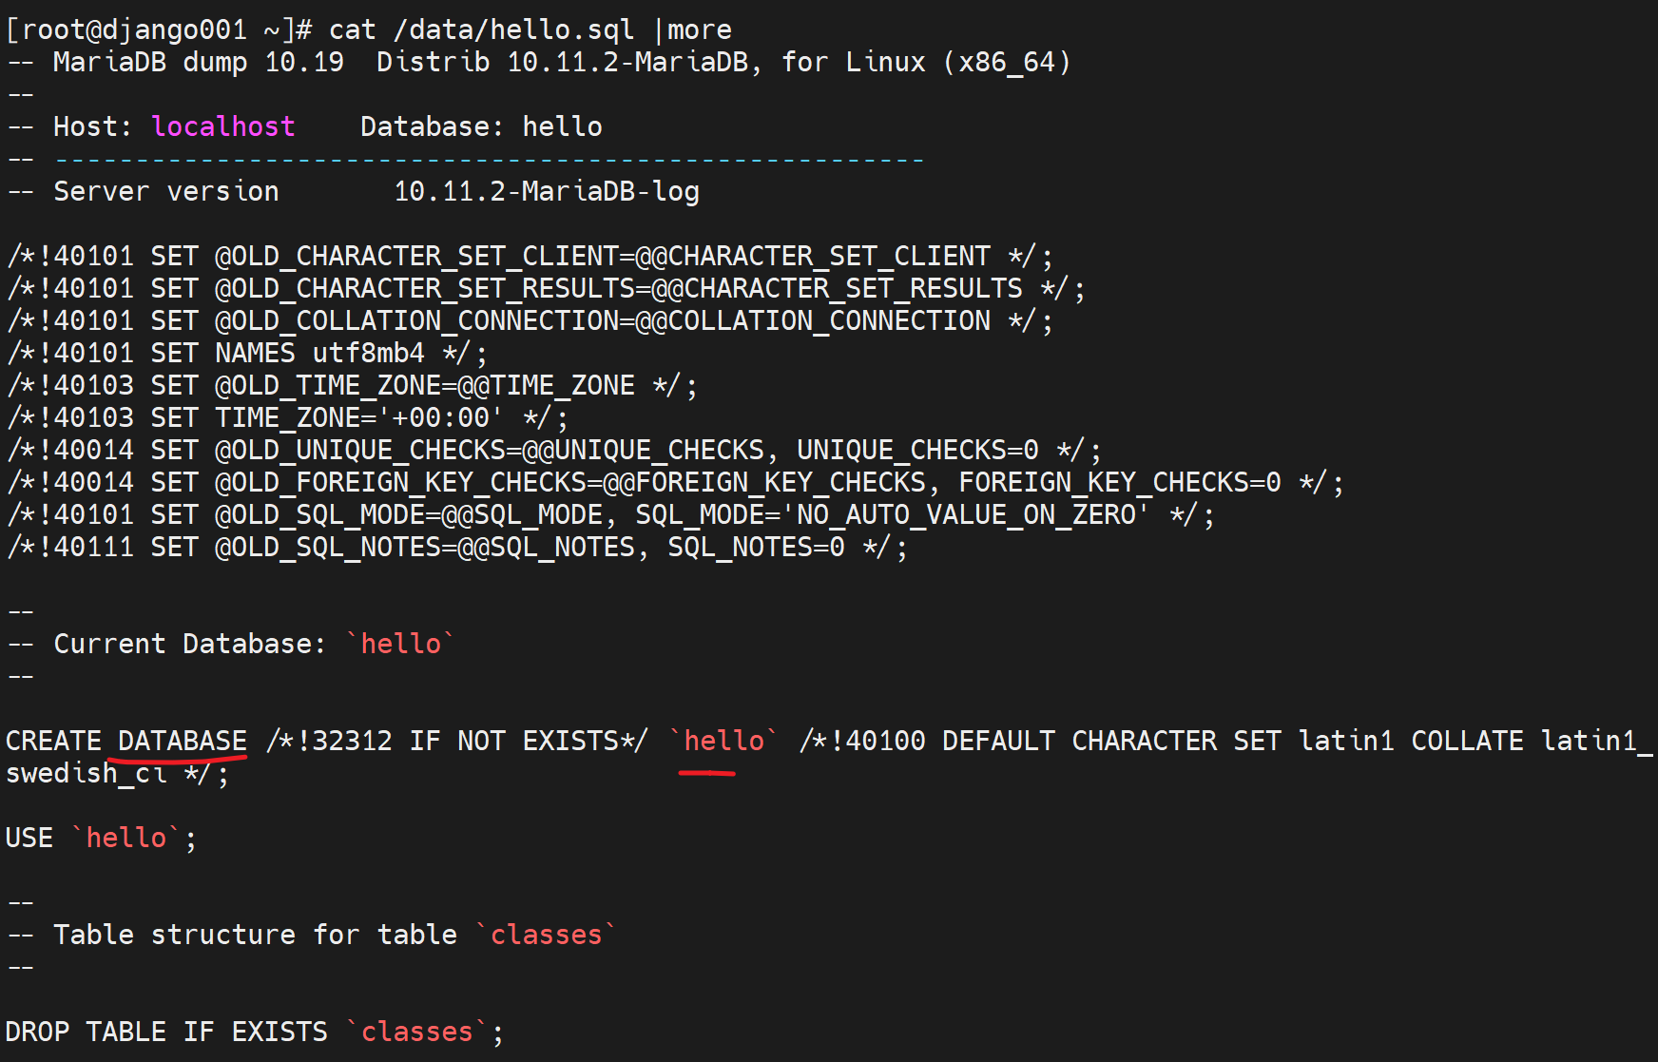Screen dimensions: 1658x1062
Task: Click the blue dashed separator line
Action: 489,159
